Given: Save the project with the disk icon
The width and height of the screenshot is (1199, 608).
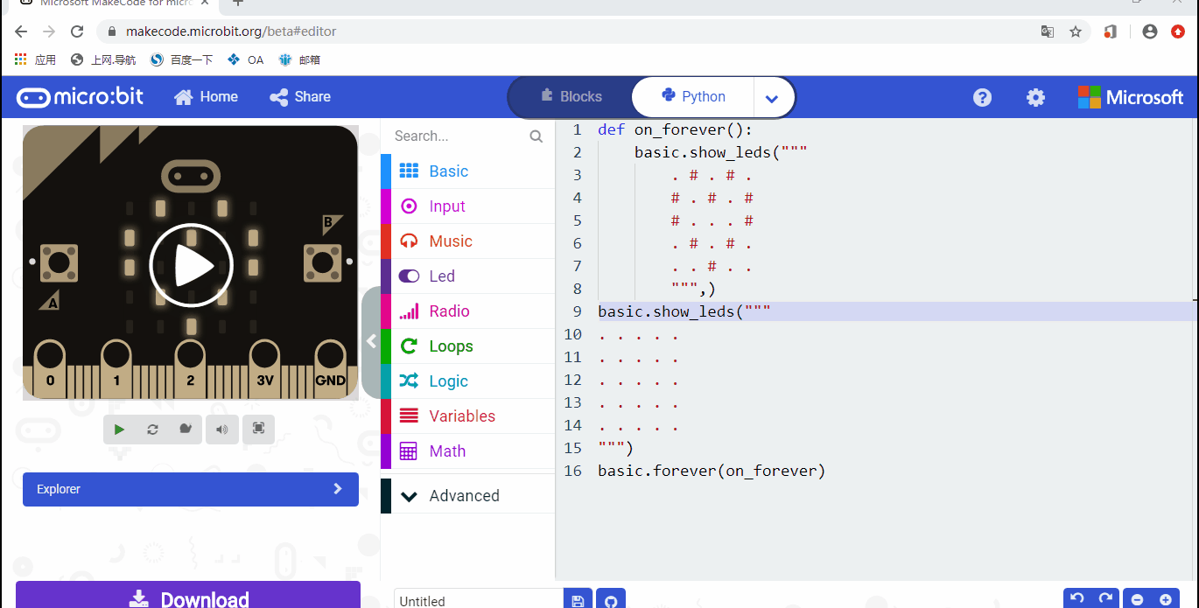Looking at the screenshot, I should click(578, 600).
